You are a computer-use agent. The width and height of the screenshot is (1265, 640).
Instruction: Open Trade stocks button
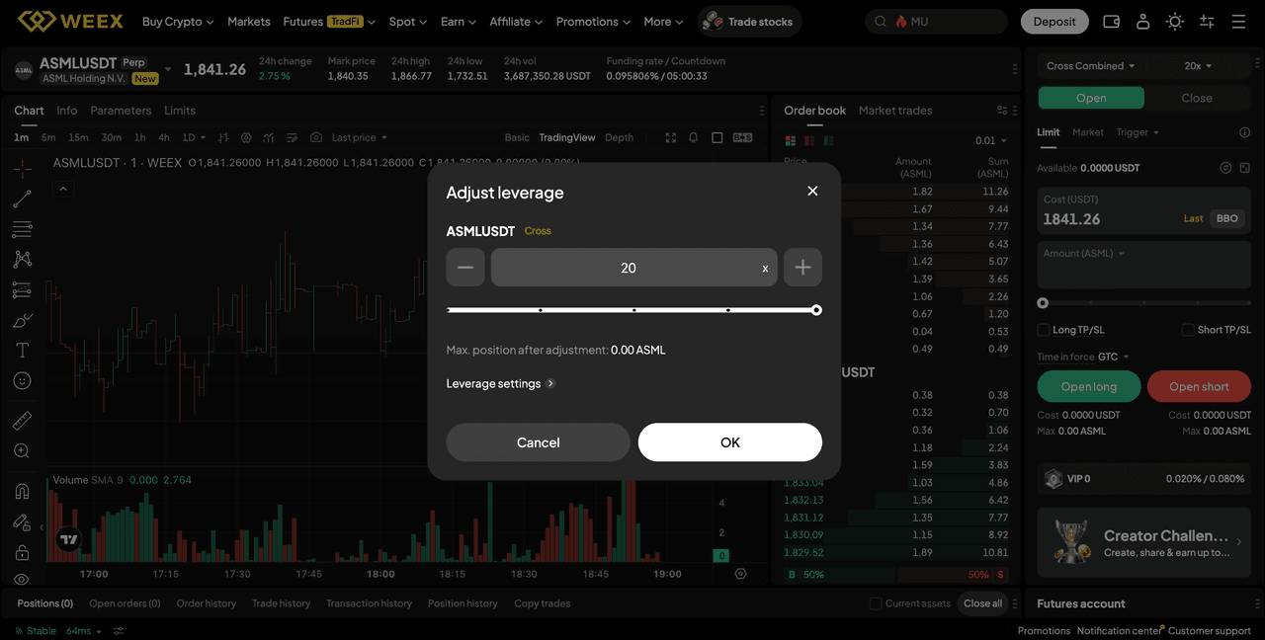click(x=749, y=22)
